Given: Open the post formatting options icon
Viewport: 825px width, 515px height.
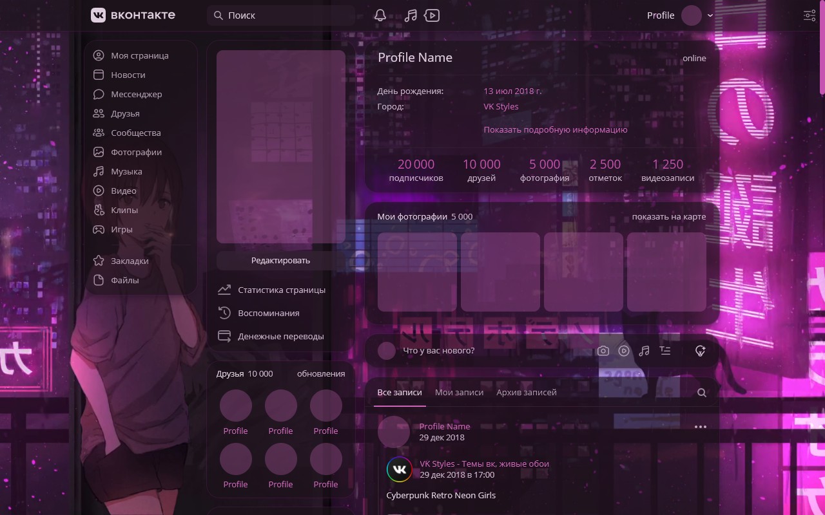Looking at the screenshot, I should [x=665, y=350].
